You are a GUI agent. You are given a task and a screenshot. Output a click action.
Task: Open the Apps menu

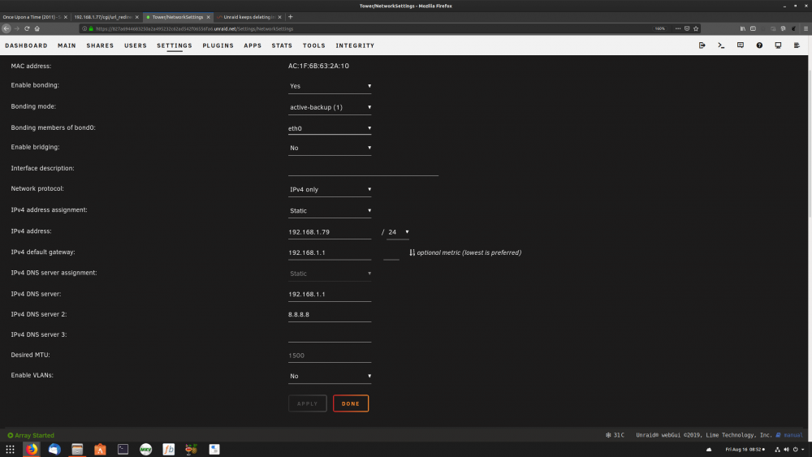pos(253,45)
